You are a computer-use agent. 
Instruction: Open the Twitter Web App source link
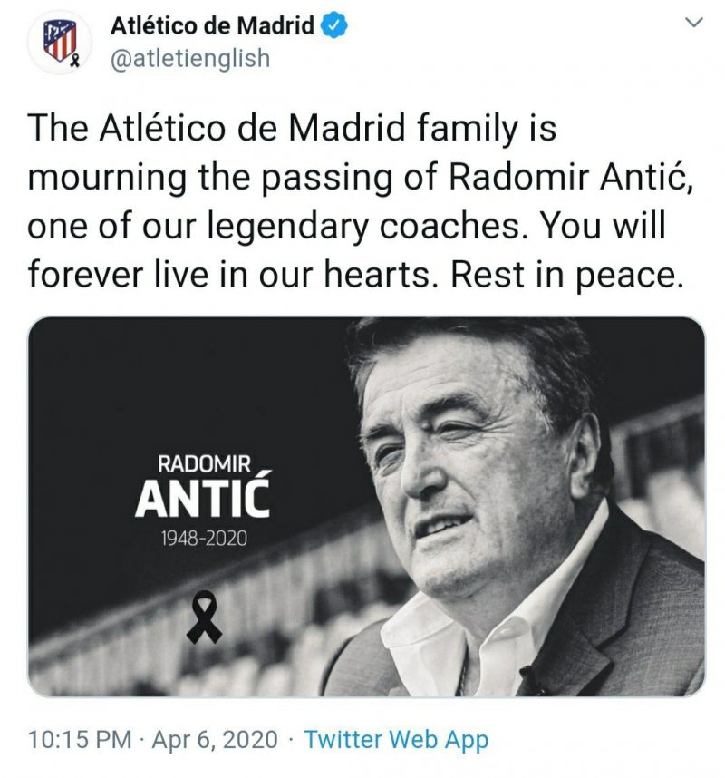(396, 739)
